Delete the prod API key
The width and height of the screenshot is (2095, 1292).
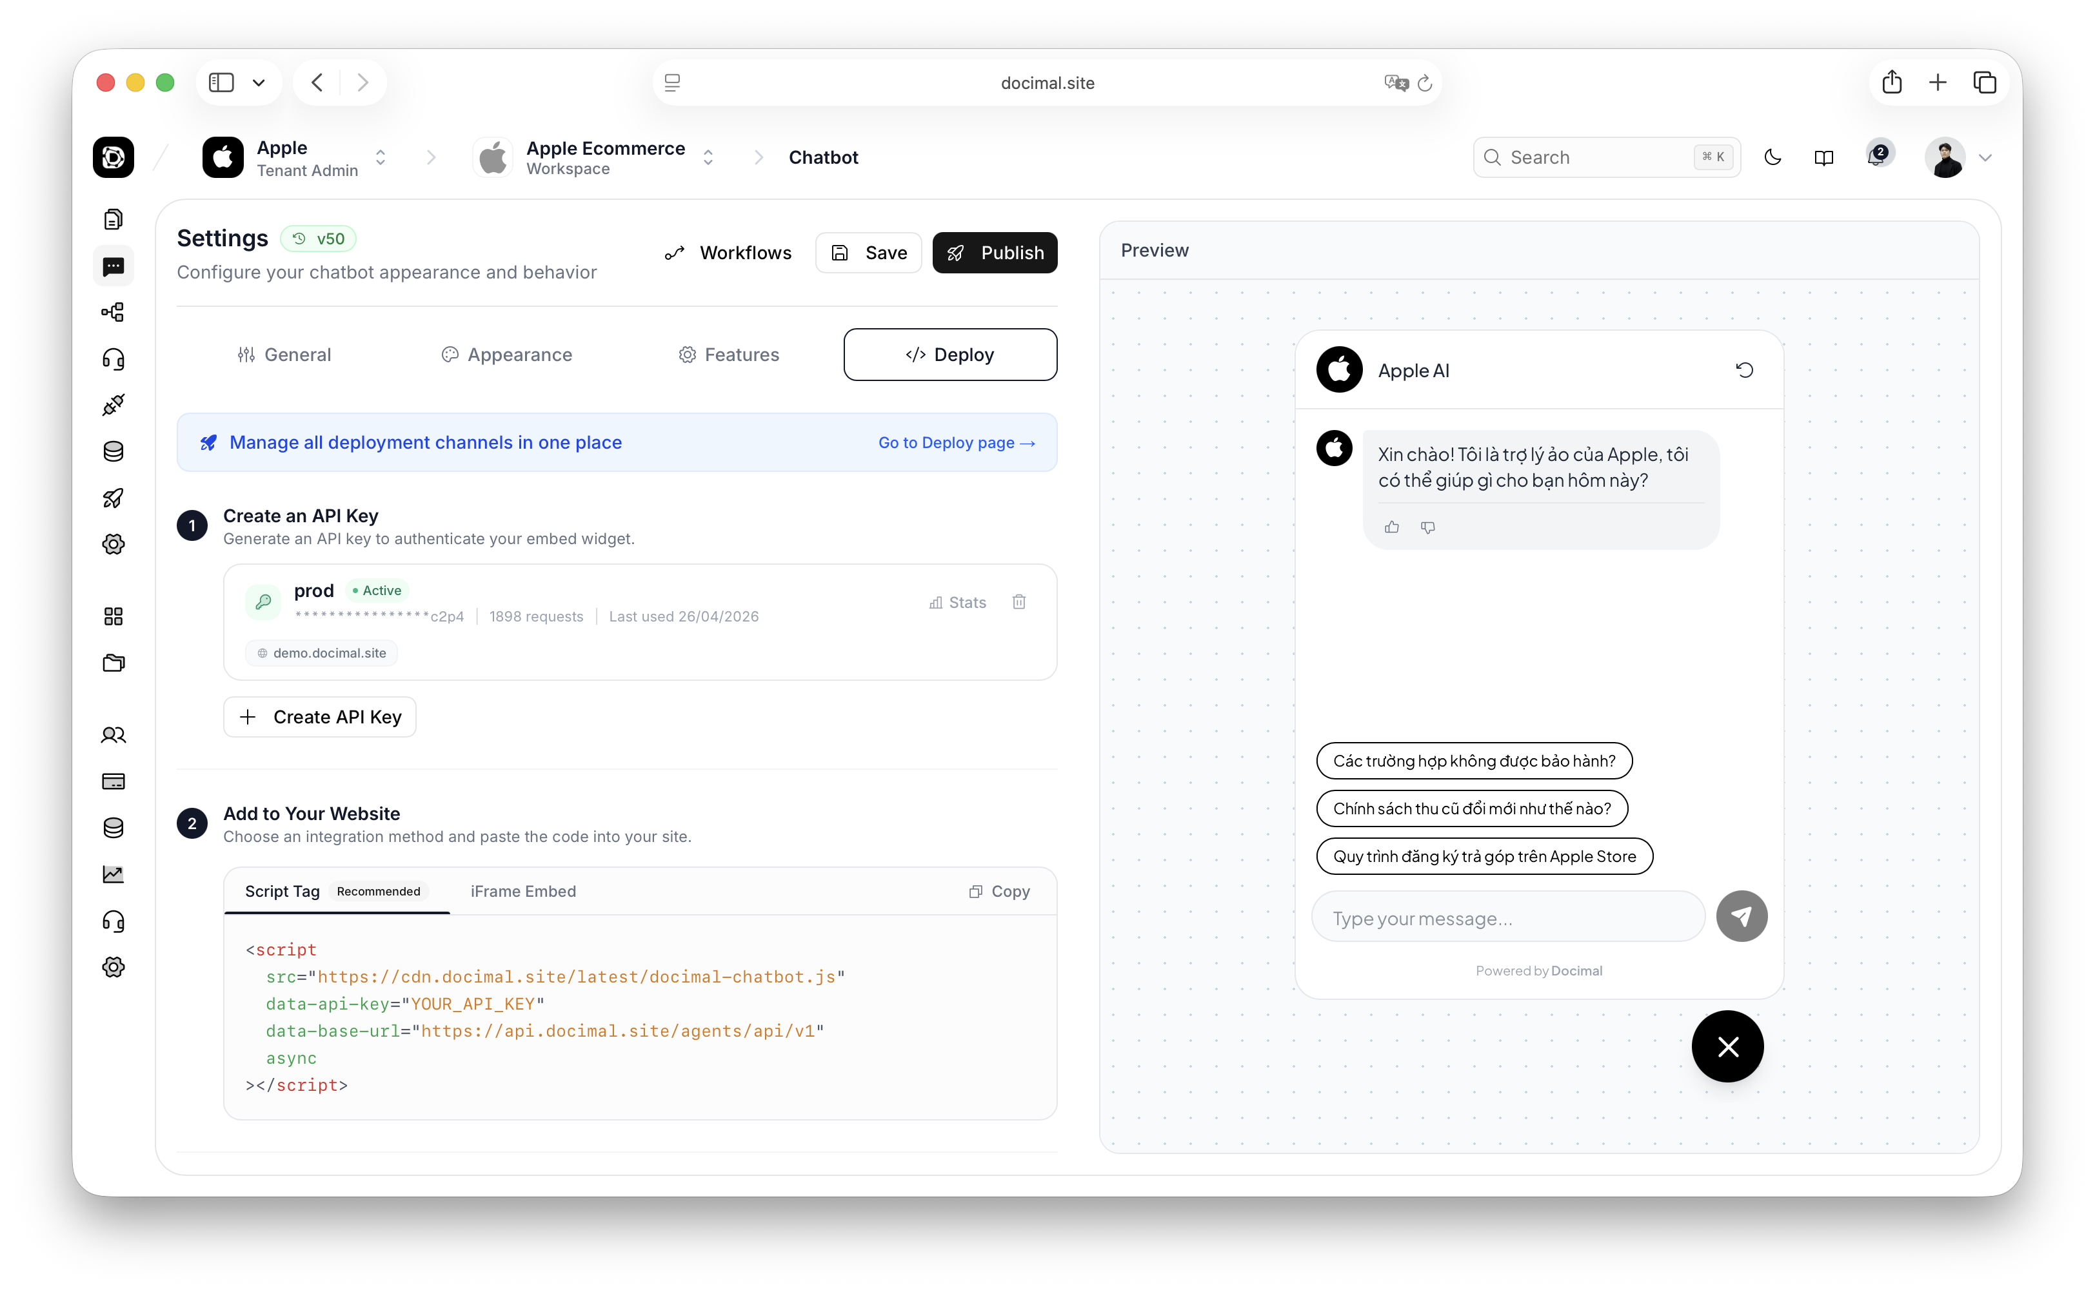pos(1019,602)
